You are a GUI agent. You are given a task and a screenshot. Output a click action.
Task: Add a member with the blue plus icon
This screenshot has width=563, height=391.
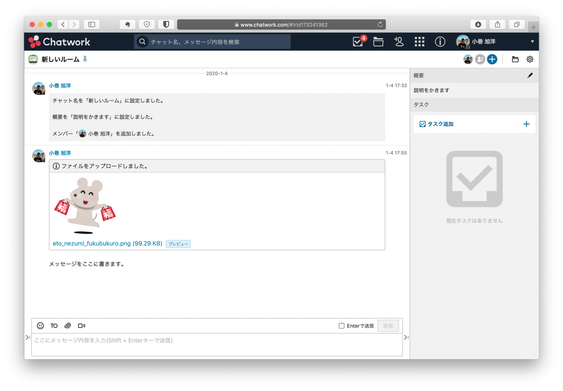492,59
